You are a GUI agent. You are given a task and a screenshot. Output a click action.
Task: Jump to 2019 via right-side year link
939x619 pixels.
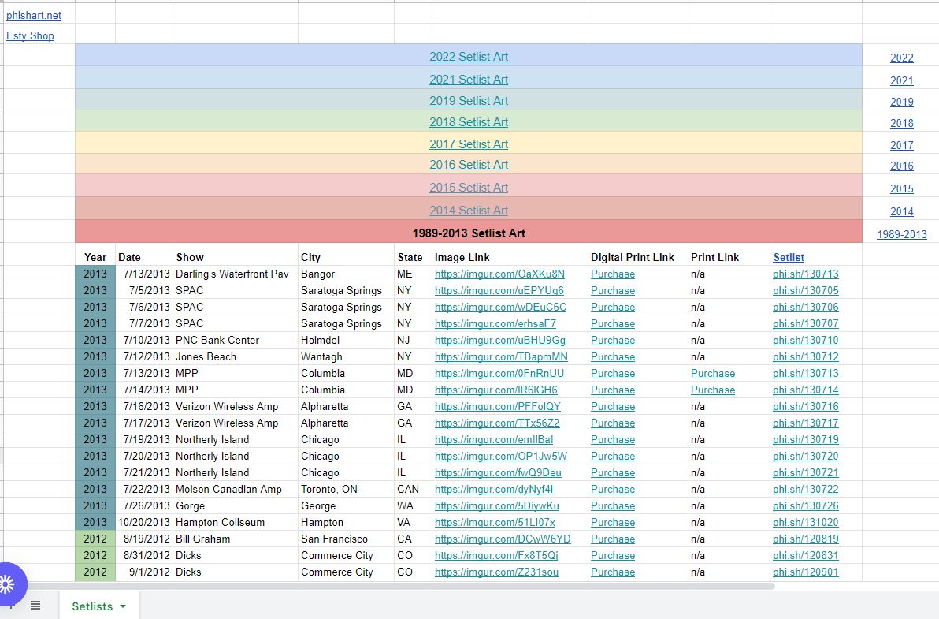click(x=901, y=102)
